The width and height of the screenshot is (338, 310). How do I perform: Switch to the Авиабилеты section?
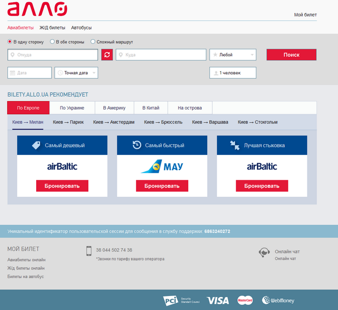point(21,27)
